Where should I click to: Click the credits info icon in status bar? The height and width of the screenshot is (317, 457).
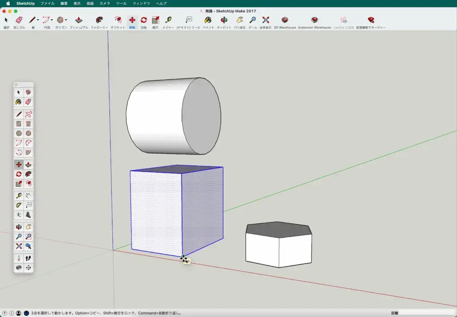point(12,313)
